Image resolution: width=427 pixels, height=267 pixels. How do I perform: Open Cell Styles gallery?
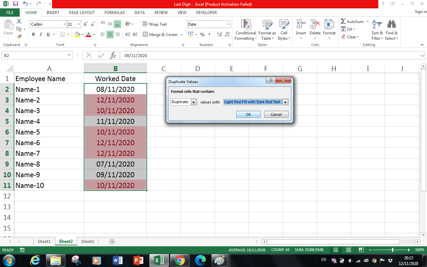284,30
